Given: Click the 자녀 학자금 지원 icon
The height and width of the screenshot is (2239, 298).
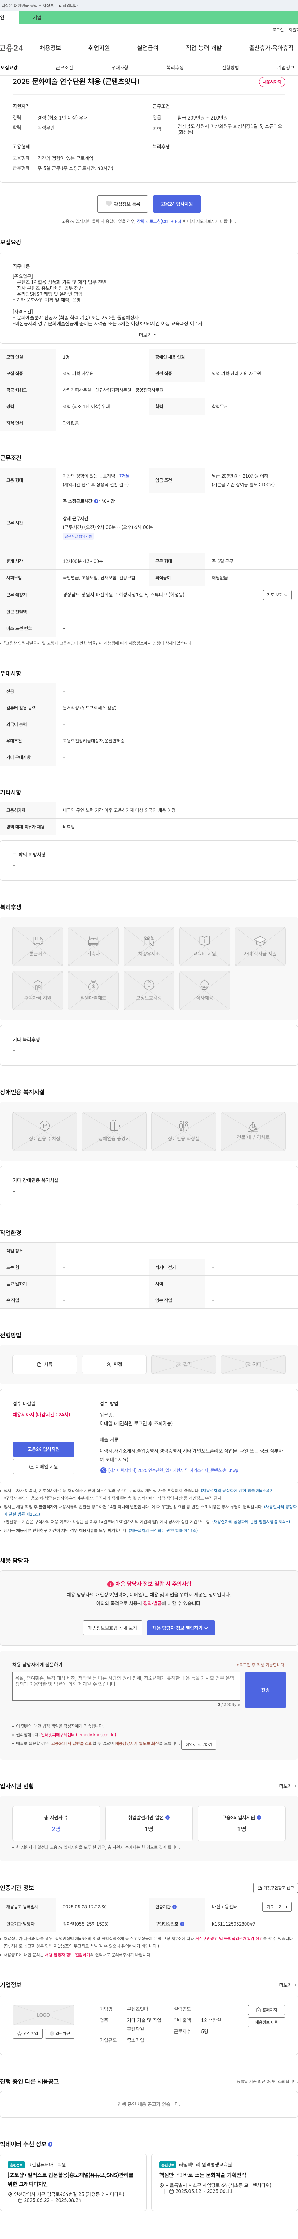Looking at the screenshot, I should [260, 946].
